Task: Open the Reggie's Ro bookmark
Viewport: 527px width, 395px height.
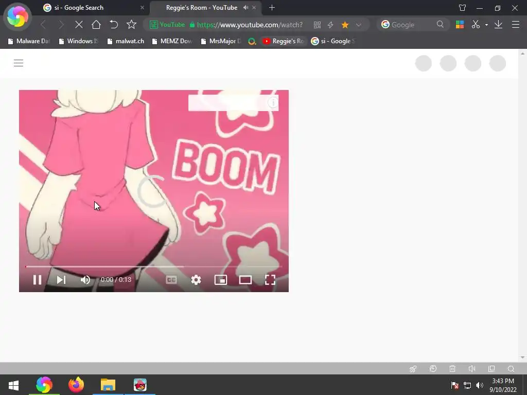Action: (284, 41)
